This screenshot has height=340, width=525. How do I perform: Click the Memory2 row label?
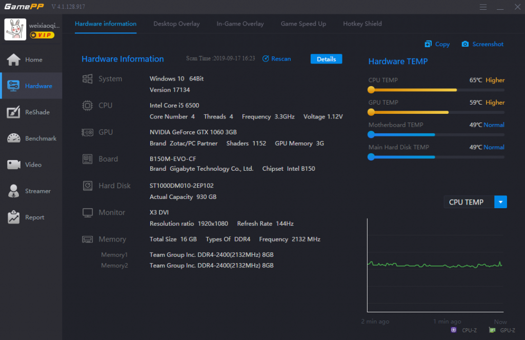tap(114, 266)
